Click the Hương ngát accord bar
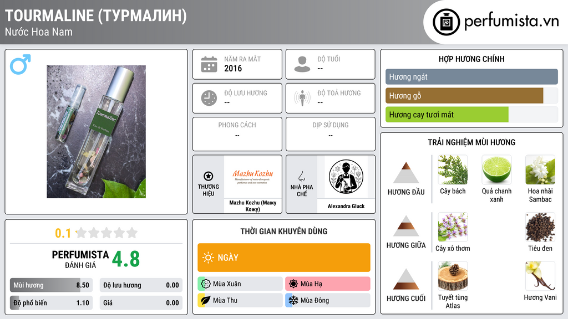 point(471,76)
